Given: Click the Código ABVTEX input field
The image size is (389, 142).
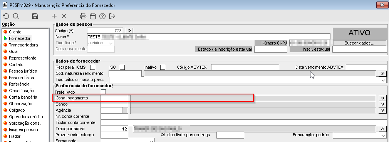Looking at the screenshot, I should click(245, 67).
